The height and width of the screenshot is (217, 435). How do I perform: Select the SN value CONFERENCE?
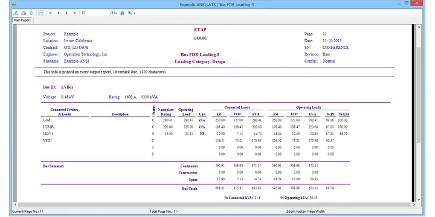[335, 48]
